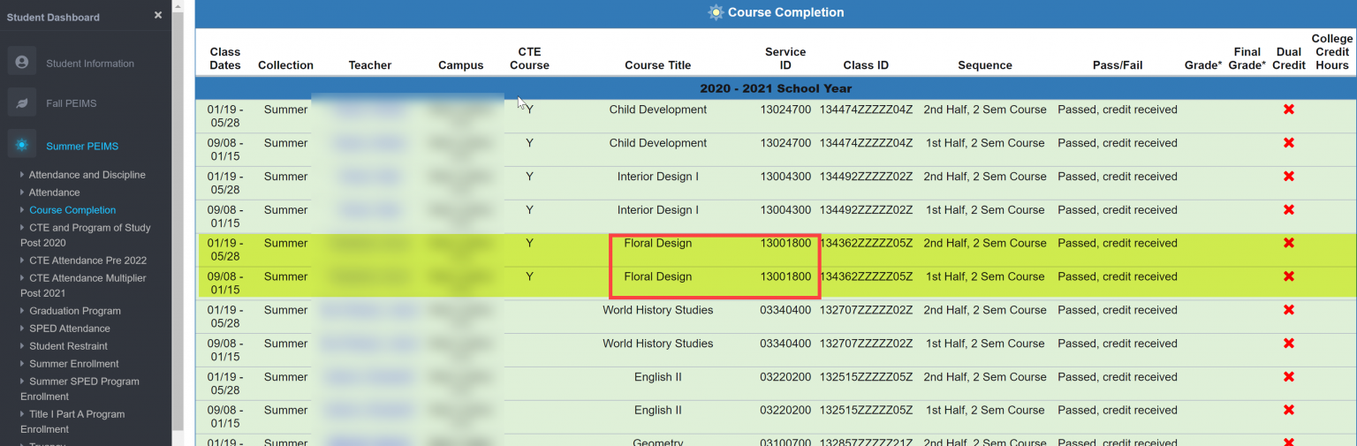Open the Student Information person icon
1357x446 pixels.
22,62
